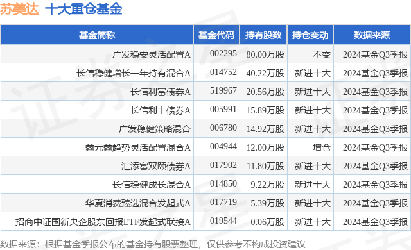Click the 持有股数 column header
The width and height of the screenshot is (411, 250).
pyautogui.click(x=263, y=35)
